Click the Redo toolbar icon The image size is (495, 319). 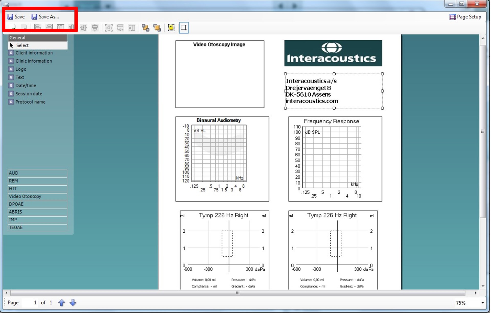(x=25, y=28)
